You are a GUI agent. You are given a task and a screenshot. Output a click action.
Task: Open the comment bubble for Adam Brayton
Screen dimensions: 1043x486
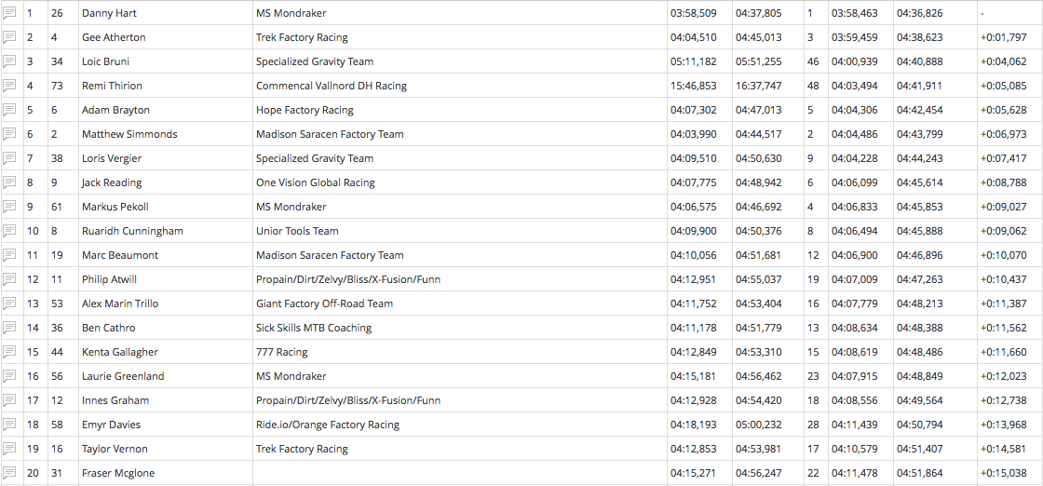point(10,110)
